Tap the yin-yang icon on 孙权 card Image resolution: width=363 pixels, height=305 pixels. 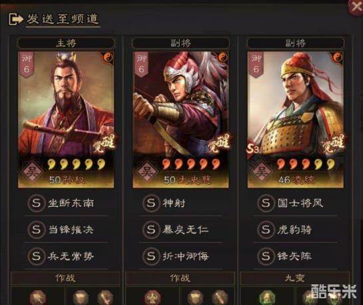click(107, 57)
